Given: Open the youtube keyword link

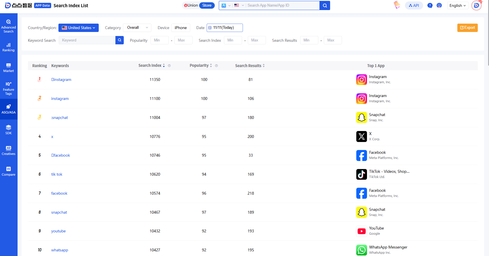Looking at the screenshot, I should pyautogui.click(x=58, y=231).
